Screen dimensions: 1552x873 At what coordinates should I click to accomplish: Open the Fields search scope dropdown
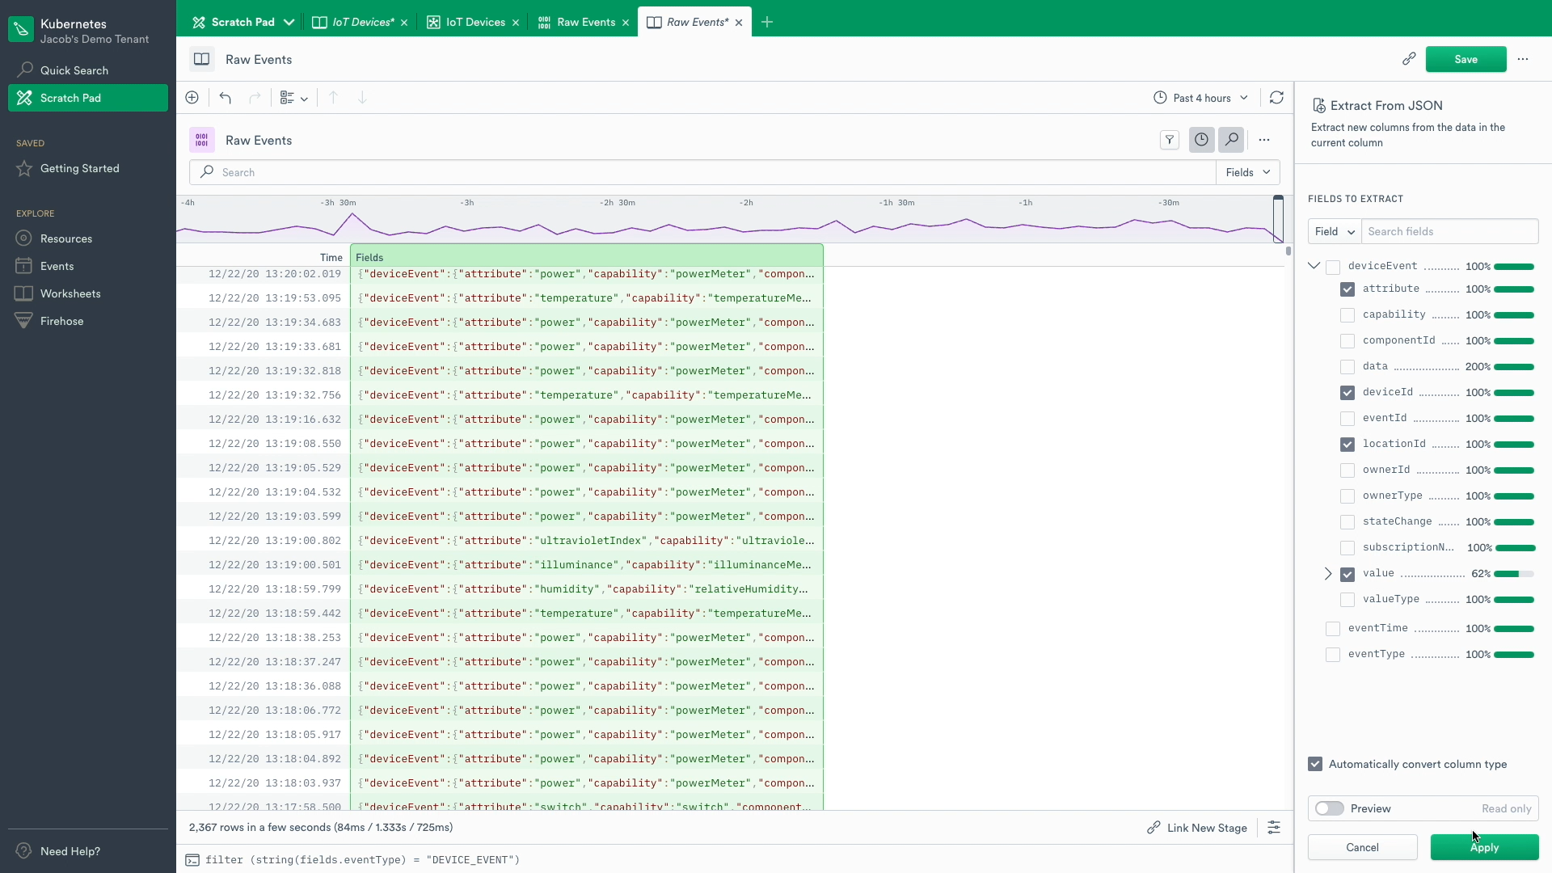pos(1247,172)
